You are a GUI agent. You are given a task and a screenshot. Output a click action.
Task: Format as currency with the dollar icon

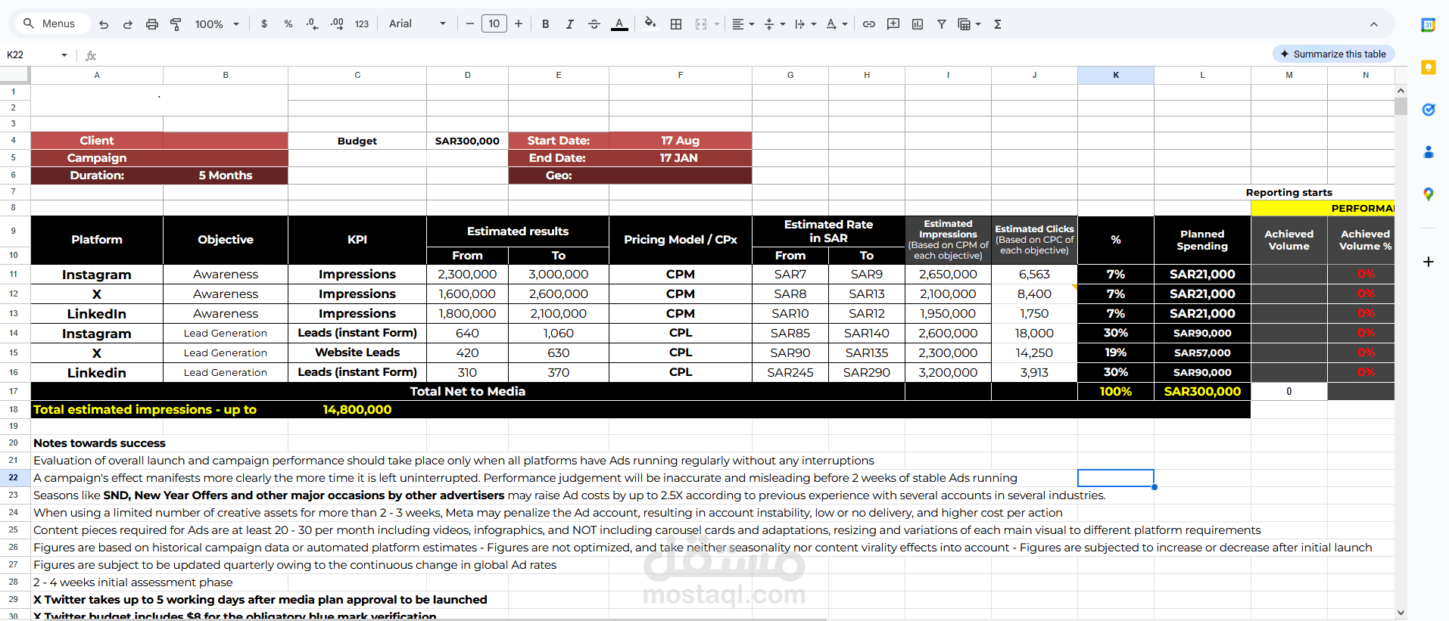tap(264, 24)
